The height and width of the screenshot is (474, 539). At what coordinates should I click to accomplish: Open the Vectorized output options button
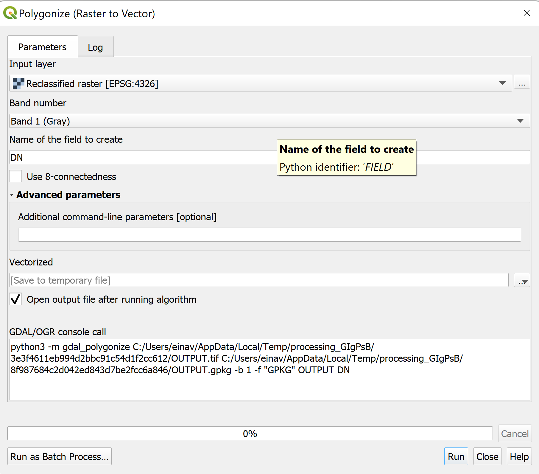coord(522,280)
